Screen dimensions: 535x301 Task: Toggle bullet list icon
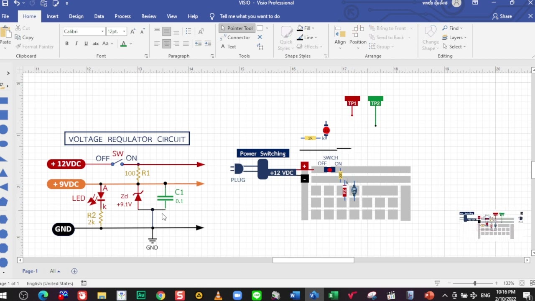(x=189, y=31)
